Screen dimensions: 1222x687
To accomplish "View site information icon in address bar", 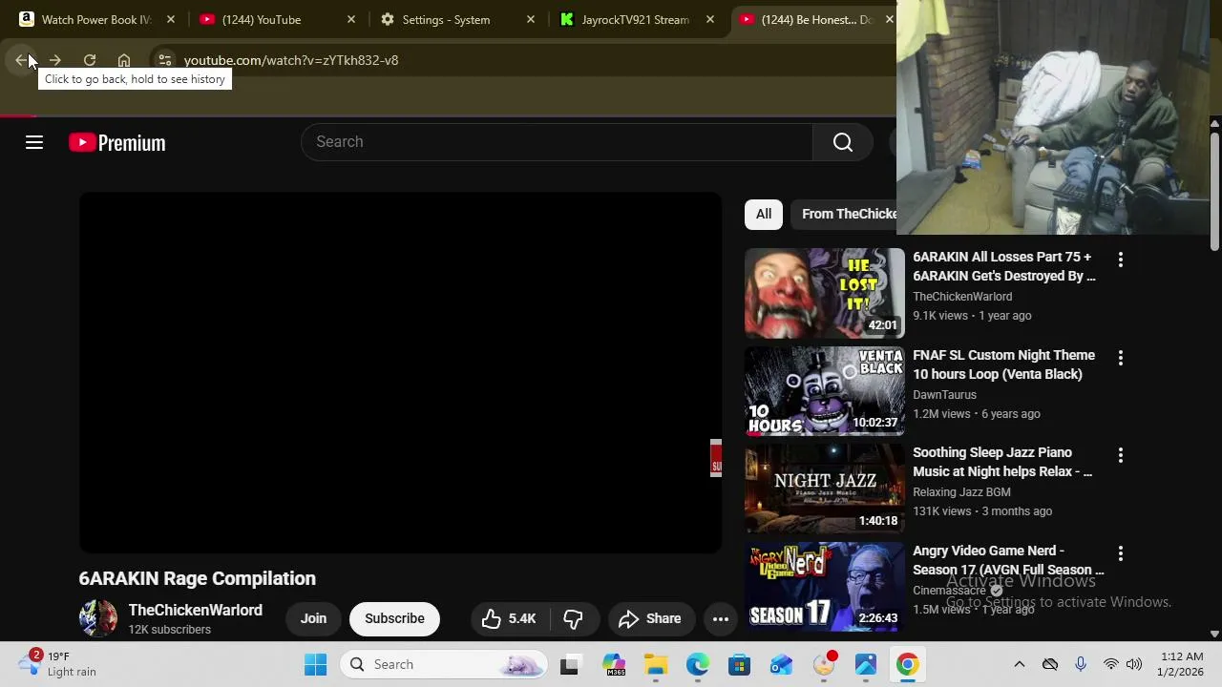I will tap(165, 60).
